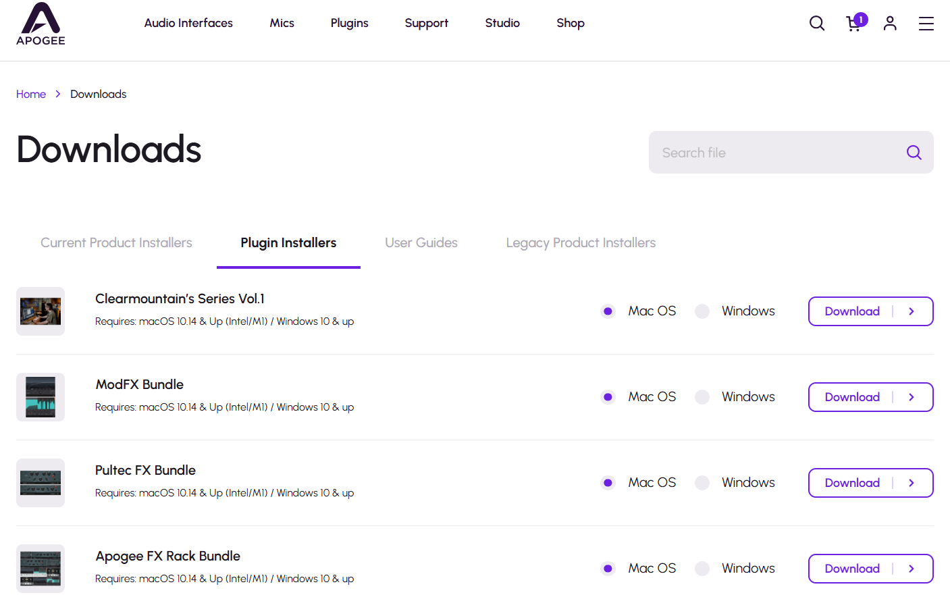
Task: Download the Apogee FX Rack Bundle
Action: (x=871, y=569)
